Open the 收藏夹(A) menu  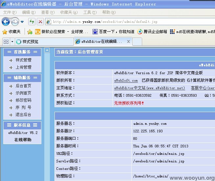(69, 12)
